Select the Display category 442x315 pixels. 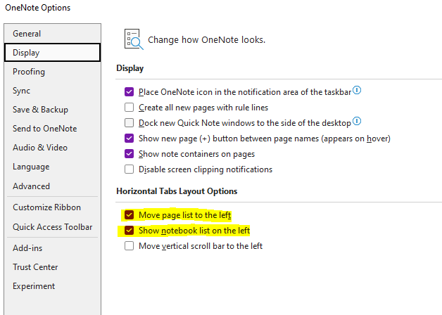click(x=52, y=53)
